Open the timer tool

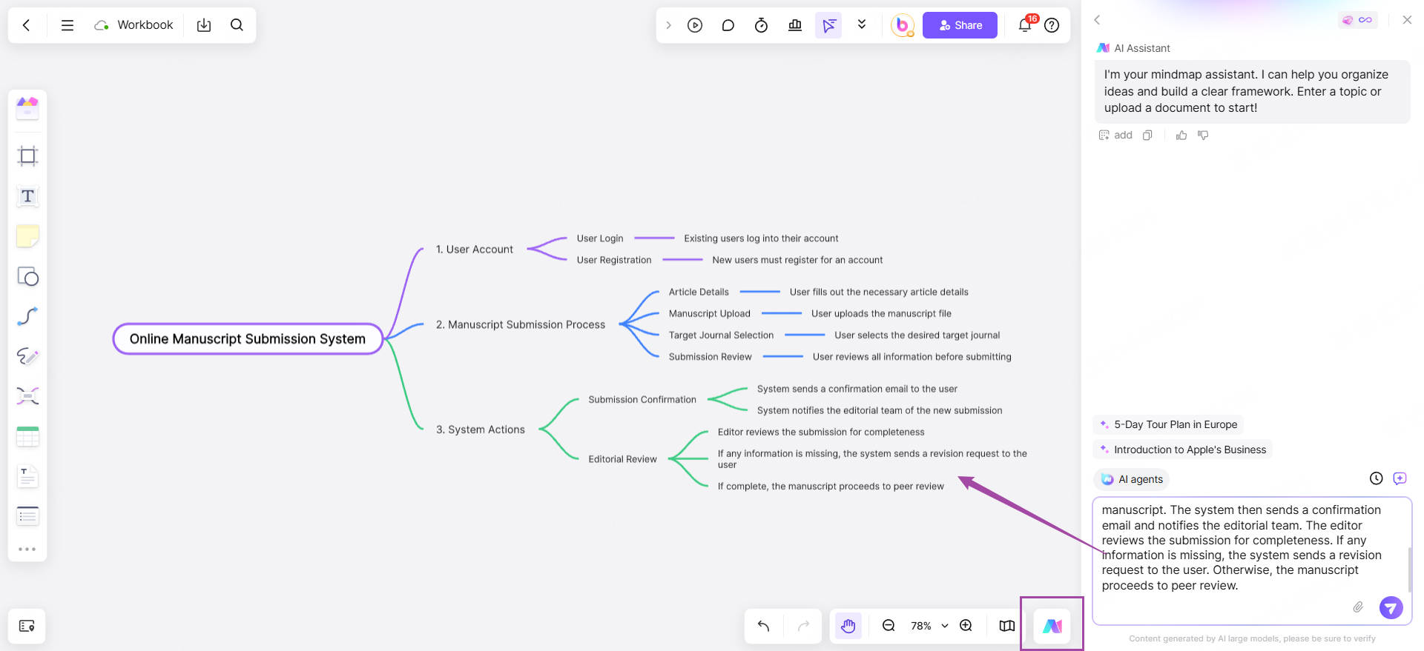[761, 25]
